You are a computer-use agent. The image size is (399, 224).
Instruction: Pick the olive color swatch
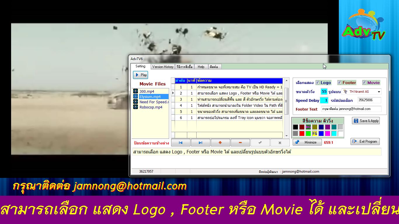click(315, 127)
